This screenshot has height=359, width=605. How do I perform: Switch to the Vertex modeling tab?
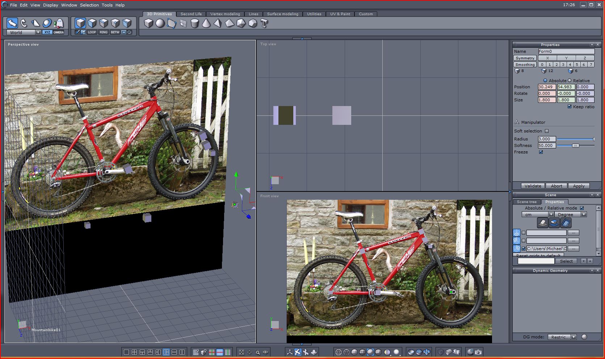225,14
